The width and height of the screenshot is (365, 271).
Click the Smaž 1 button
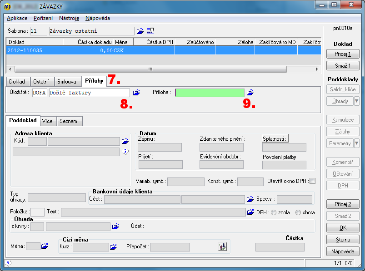click(343, 66)
